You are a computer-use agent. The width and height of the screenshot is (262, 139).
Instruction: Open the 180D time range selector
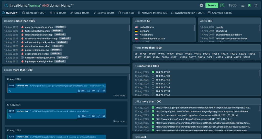pos(232,5)
